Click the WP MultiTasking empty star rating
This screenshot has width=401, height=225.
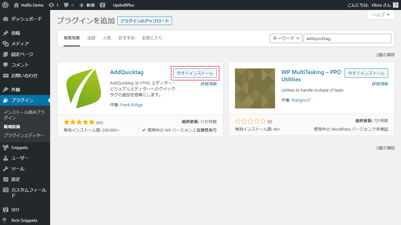(x=250, y=121)
